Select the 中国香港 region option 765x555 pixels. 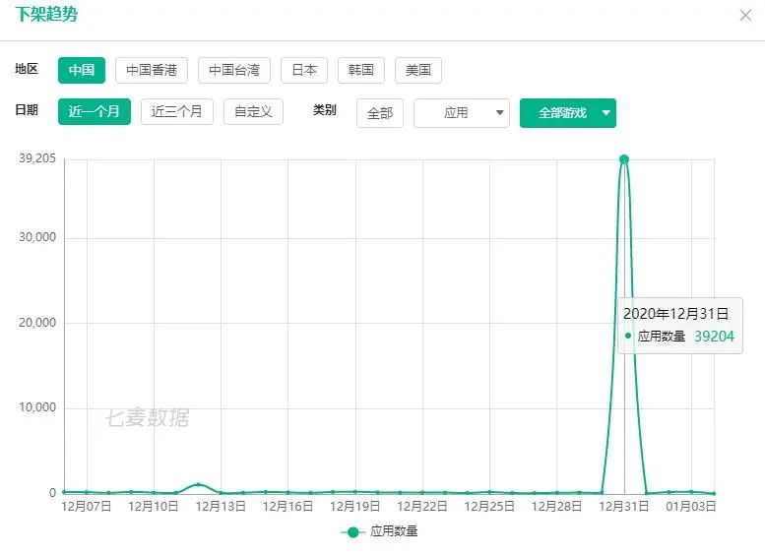click(152, 70)
